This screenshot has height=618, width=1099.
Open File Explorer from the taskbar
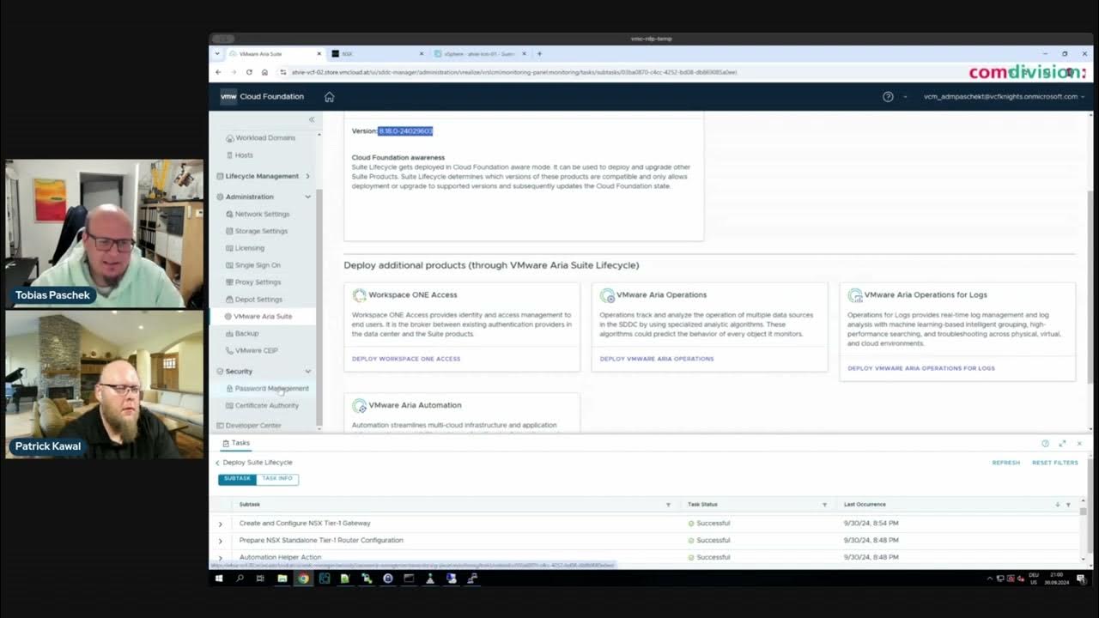[282, 579]
